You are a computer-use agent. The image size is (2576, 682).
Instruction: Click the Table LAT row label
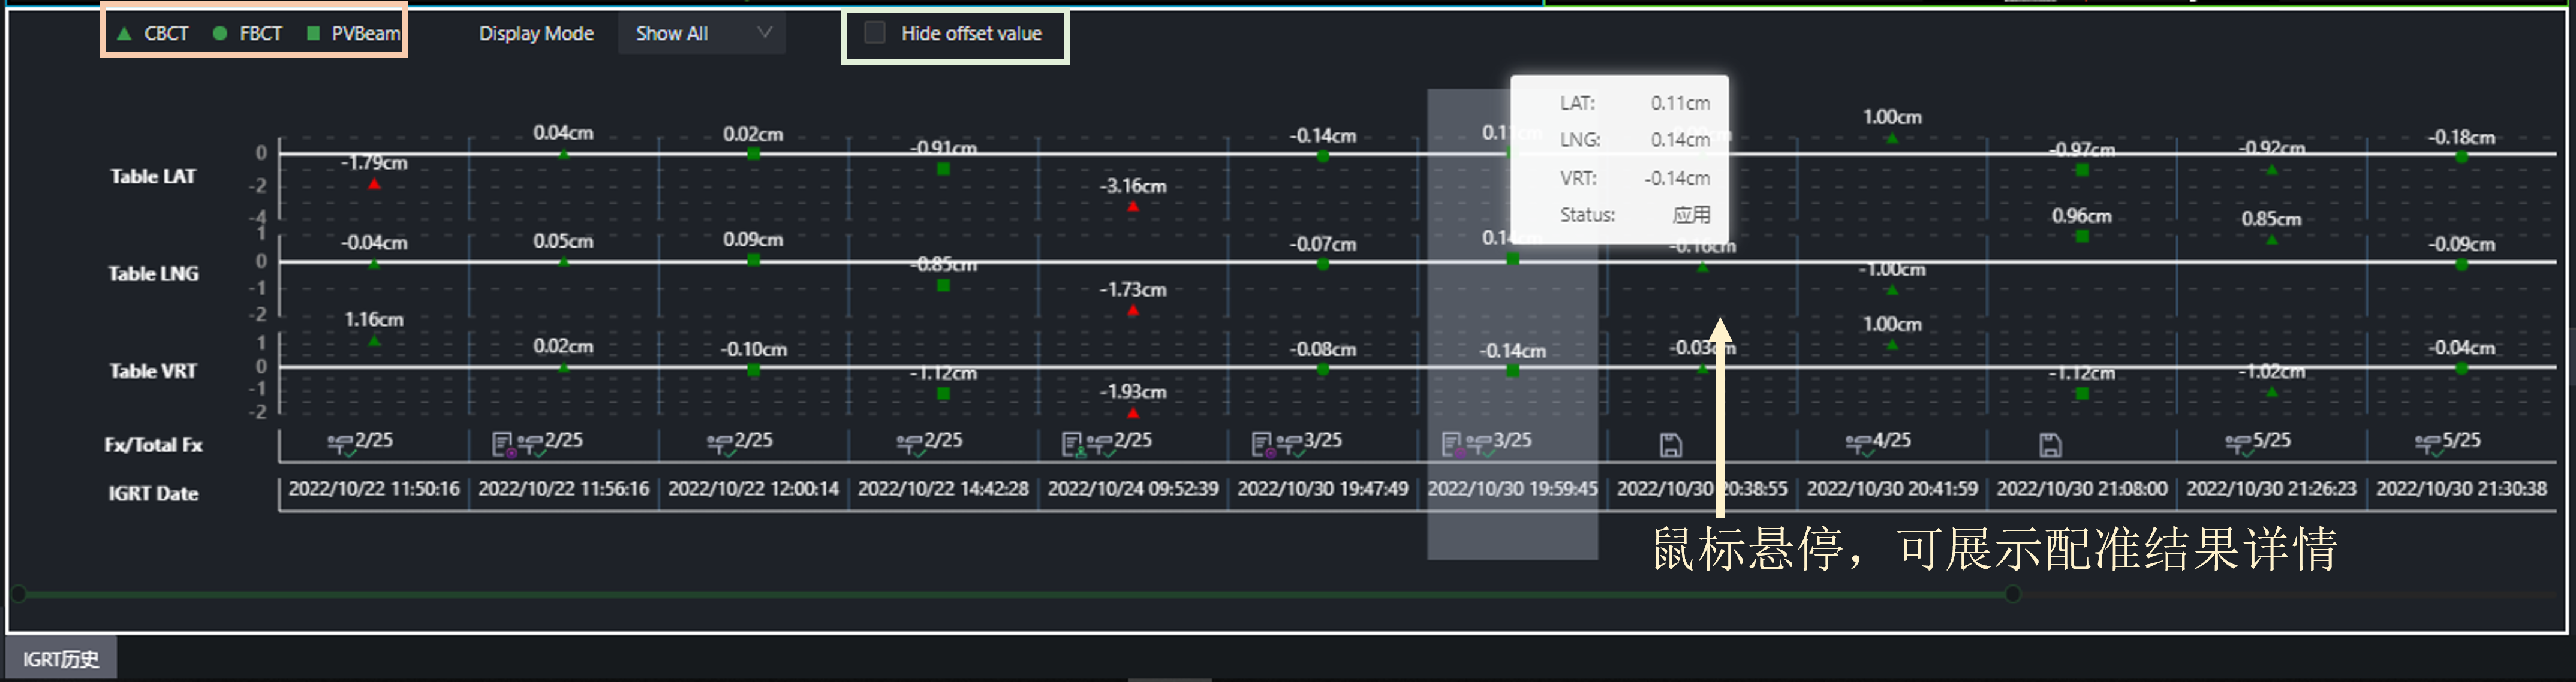pos(153,177)
